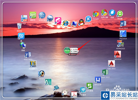Launch the iQIYI video shortcut
This screenshot has height=100, width=138.
coord(33,15)
